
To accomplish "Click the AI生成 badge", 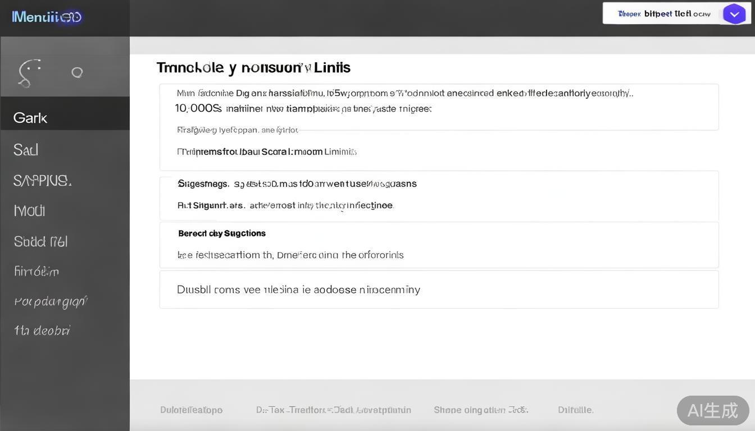I will pos(712,411).
